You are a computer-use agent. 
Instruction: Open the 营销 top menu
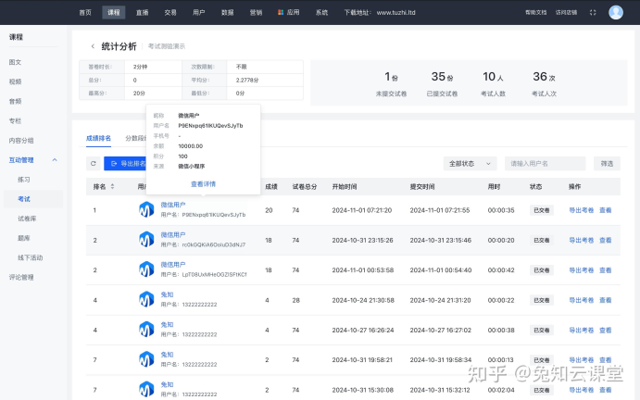(256, 13)
